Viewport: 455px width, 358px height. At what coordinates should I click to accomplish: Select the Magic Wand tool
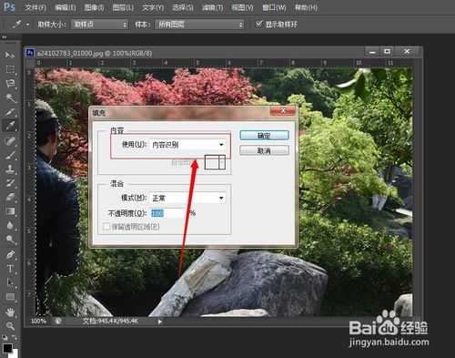pos(11,97)
